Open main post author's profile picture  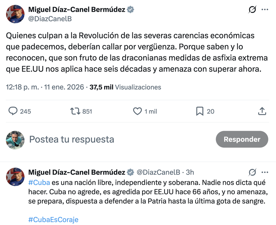point(15,14)
